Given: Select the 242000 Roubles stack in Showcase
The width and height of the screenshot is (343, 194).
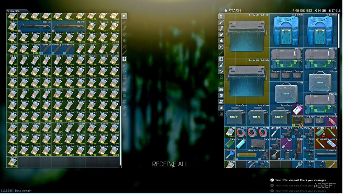Looking at the screenshot, I should click(x=57, y=117).
